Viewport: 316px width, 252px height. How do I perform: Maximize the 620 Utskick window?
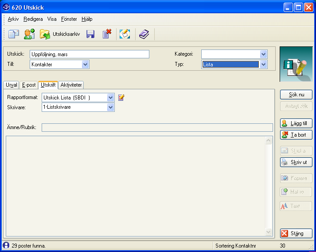coord(298,8)
